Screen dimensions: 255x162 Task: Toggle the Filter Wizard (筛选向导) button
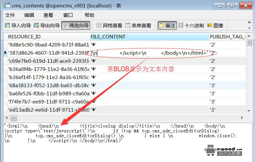(76, 25)
